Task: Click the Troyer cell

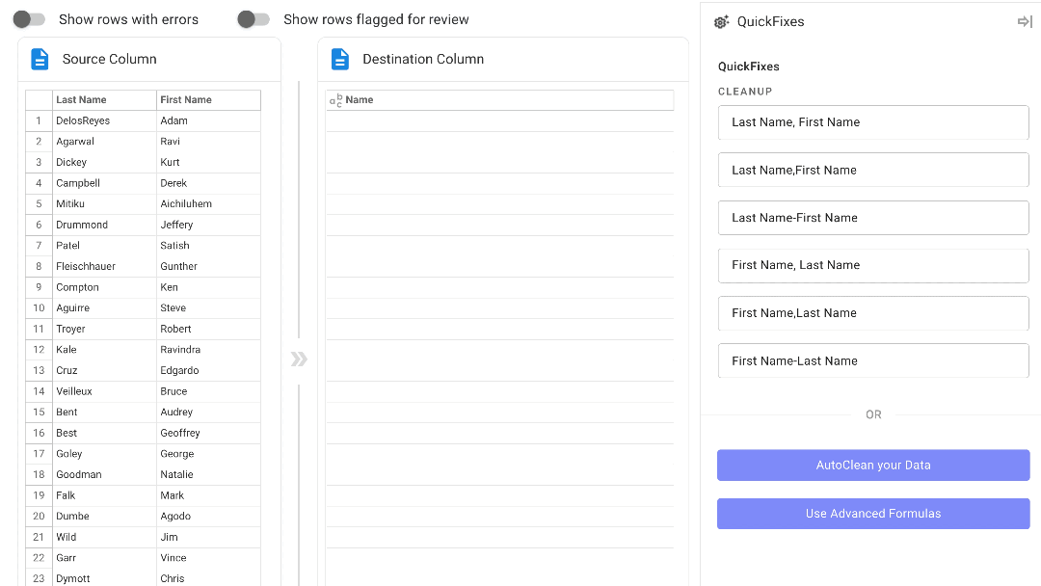Action: coord(104,329)
